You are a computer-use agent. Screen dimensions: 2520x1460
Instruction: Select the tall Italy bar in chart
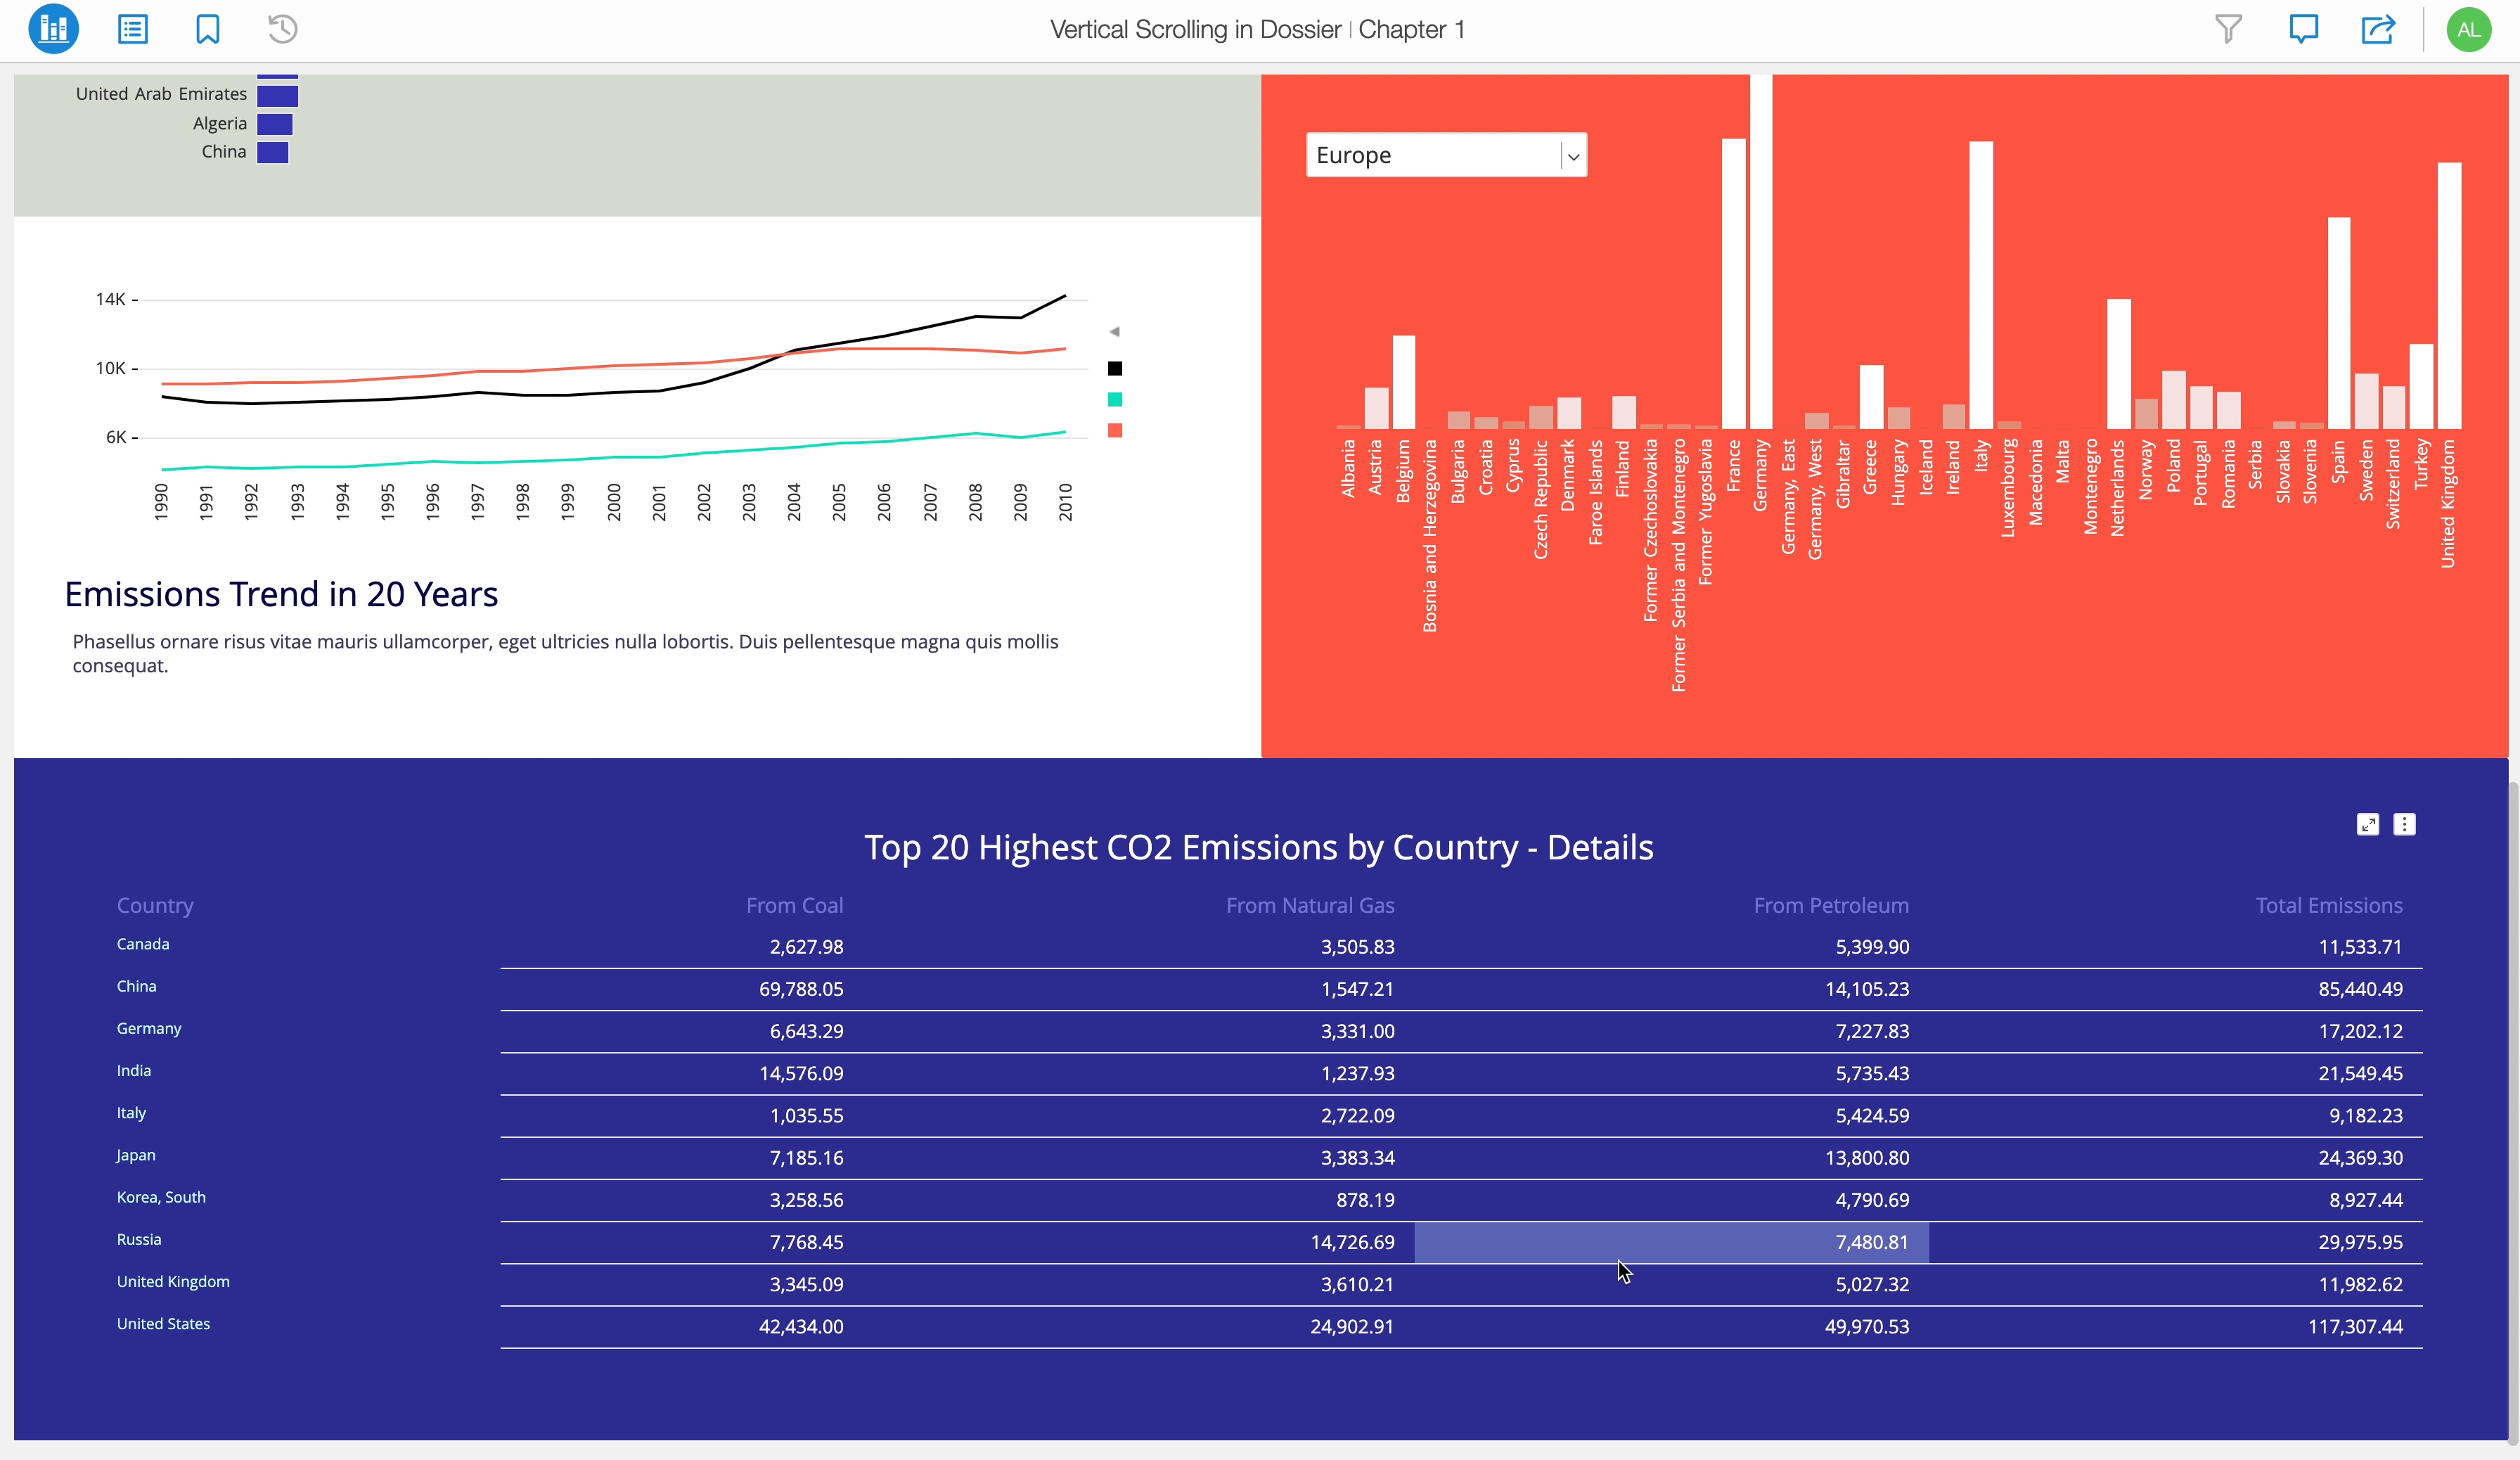(x=1980, y=285)
